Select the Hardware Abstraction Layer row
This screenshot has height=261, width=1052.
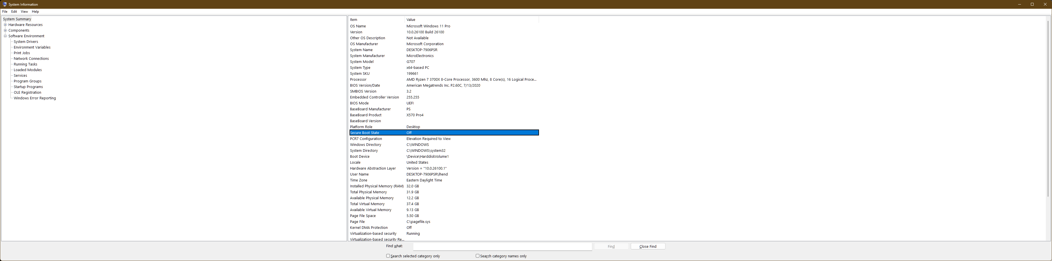coord(444,168)
